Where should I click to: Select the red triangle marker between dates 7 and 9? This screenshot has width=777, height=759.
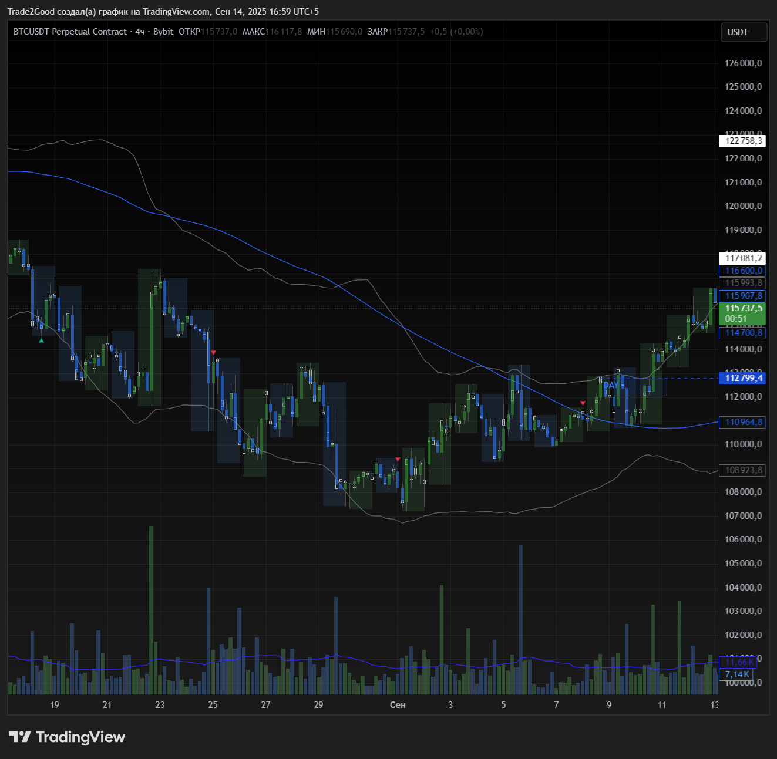583,403
